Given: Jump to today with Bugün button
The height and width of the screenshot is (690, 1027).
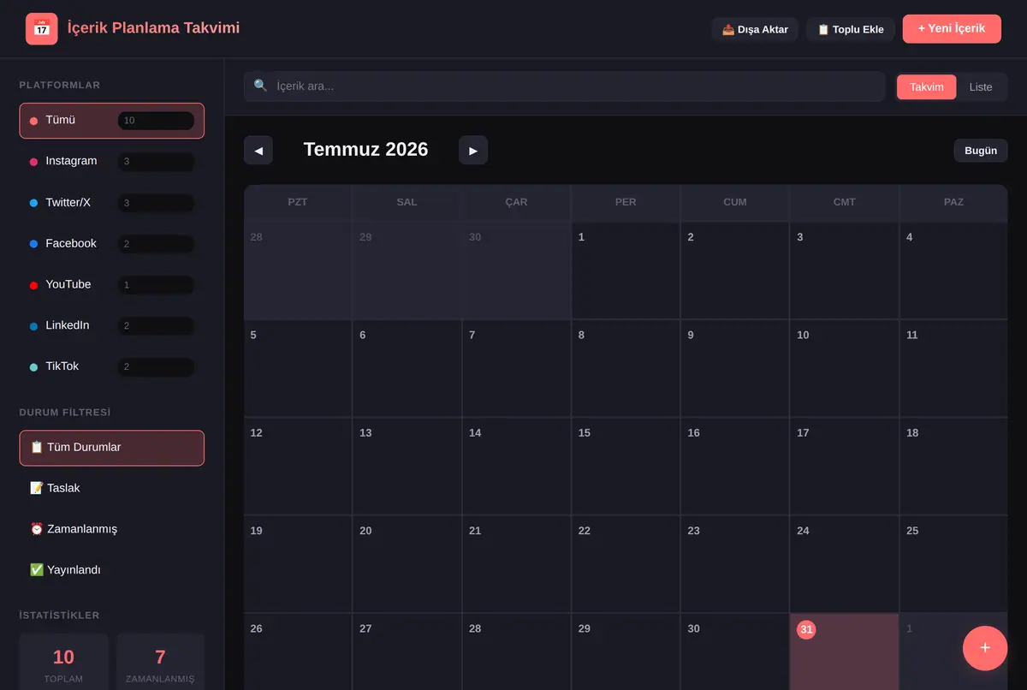Looking at the screenshot, I should click(x=981, y=151).
